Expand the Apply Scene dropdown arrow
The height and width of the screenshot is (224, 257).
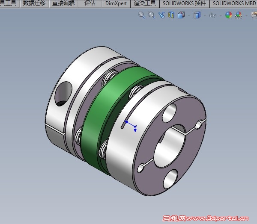click(x=246, y=15)
